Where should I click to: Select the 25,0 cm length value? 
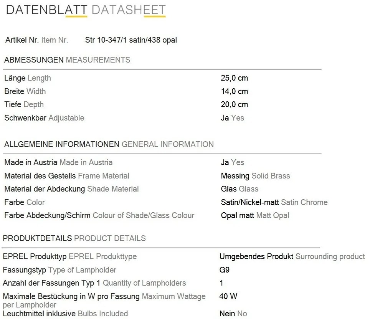234,78
